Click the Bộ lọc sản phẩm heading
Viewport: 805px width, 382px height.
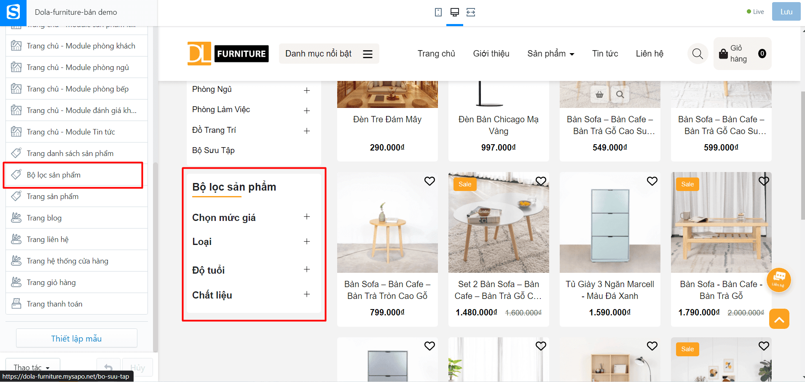click(x=234, y=187)
